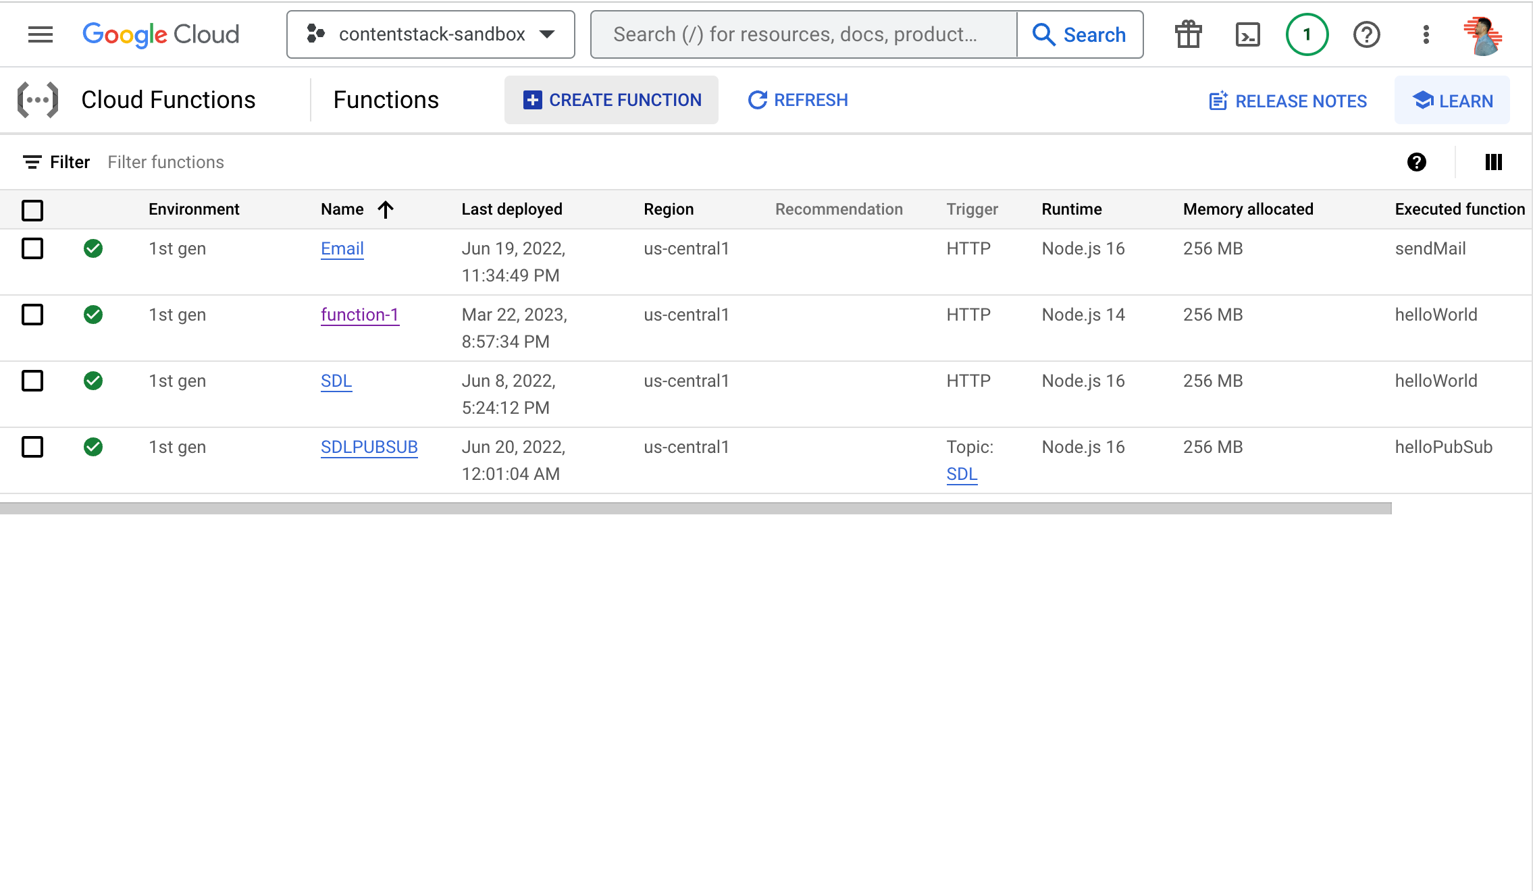Open the help question mark icon in top bar
The image size is (1533, 891).
coord(1366,34)
